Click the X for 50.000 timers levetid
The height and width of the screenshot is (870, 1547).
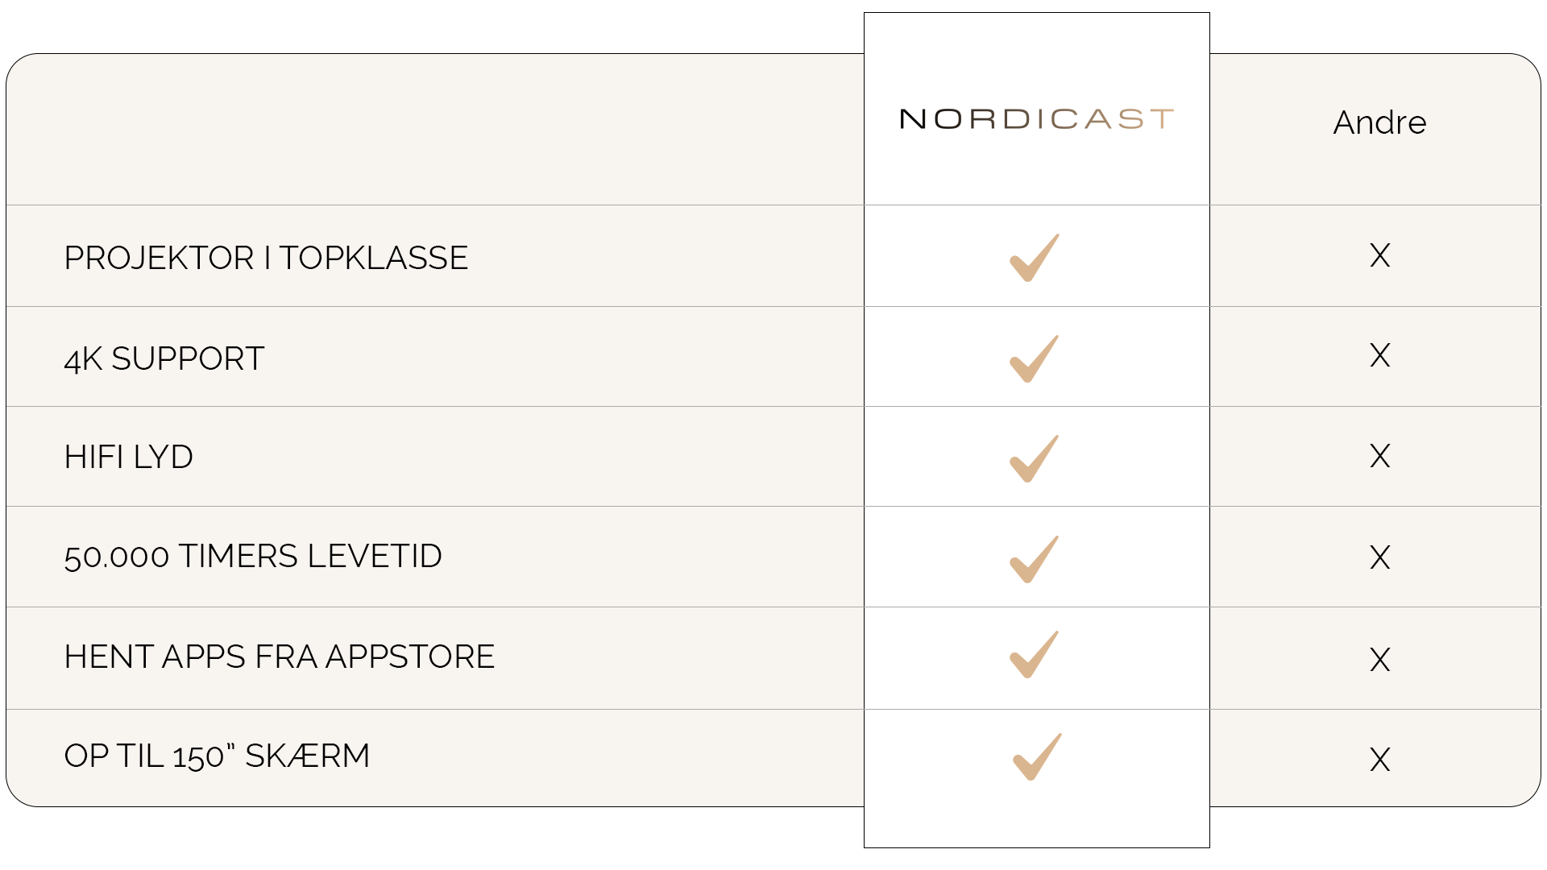(x=1380, y=557)
